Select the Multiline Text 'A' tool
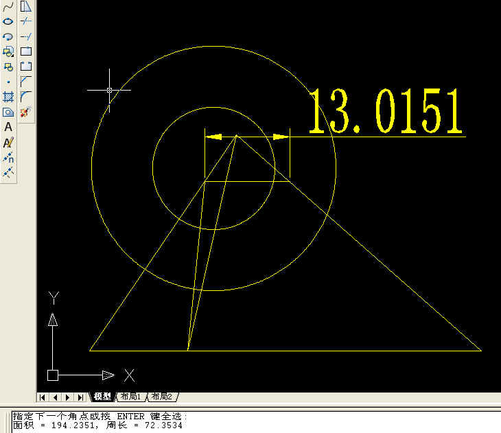 tap(8, 127)
